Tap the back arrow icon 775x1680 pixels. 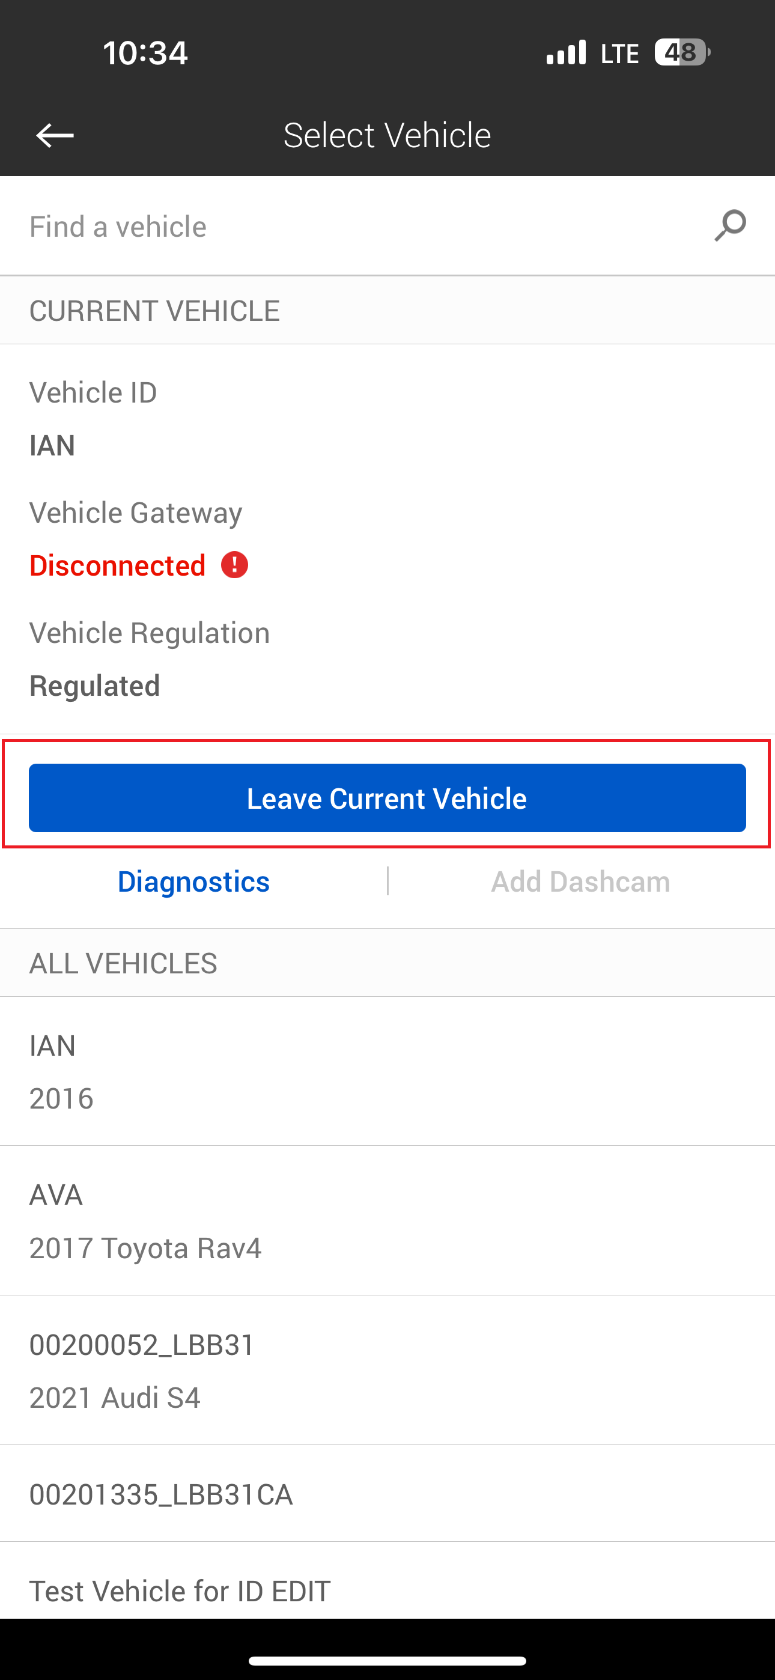55,136
